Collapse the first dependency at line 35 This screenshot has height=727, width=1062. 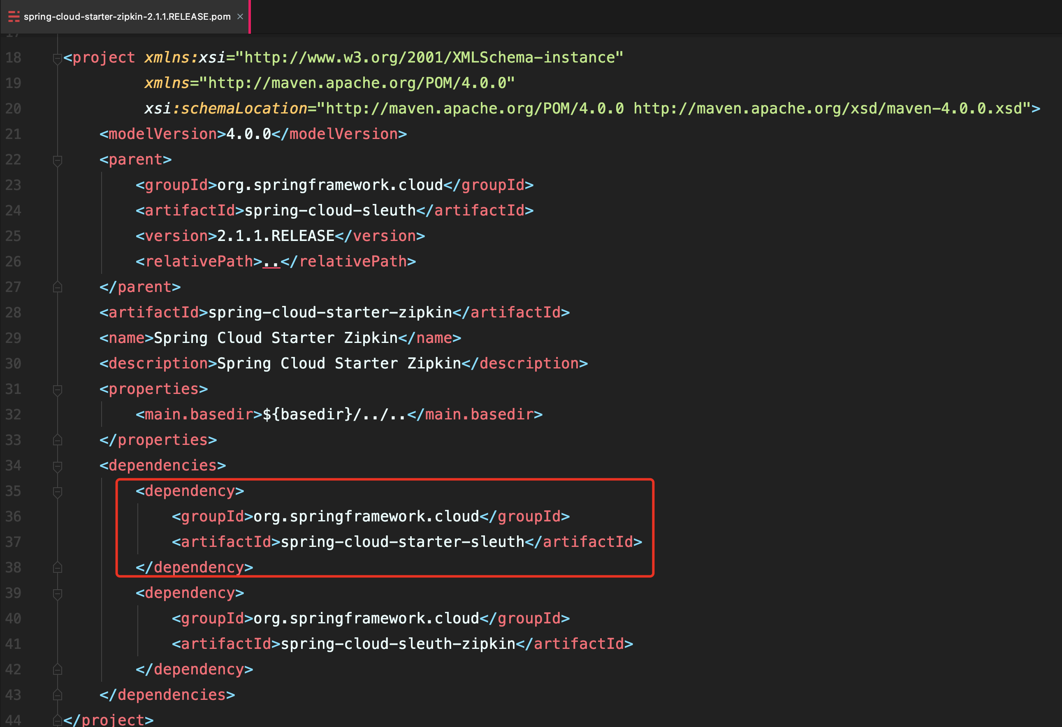[57, 492]
